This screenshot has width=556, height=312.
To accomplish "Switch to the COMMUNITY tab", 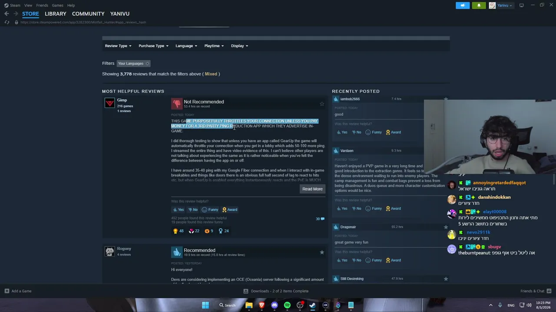I will (88, 14).
